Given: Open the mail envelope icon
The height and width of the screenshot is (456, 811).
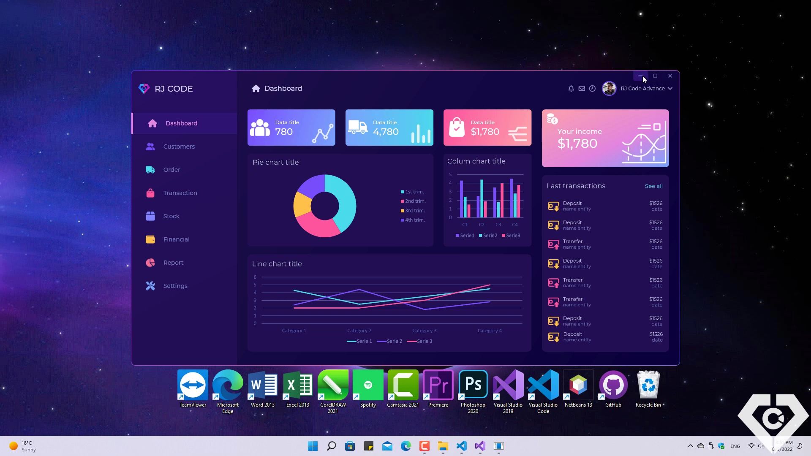Looking at the screenshot, I should tap(582, 89).
